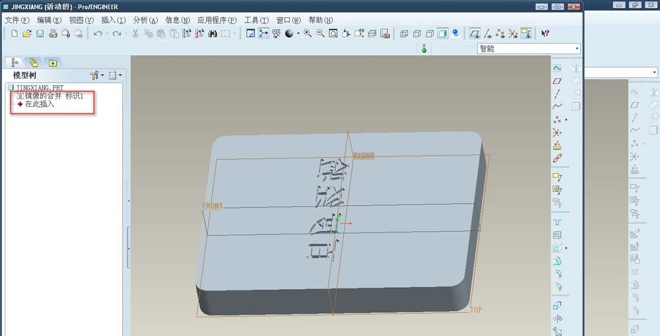Open the 分析(A) menu
This screenshot has width=660, height=336.
(x=145, y=20)
